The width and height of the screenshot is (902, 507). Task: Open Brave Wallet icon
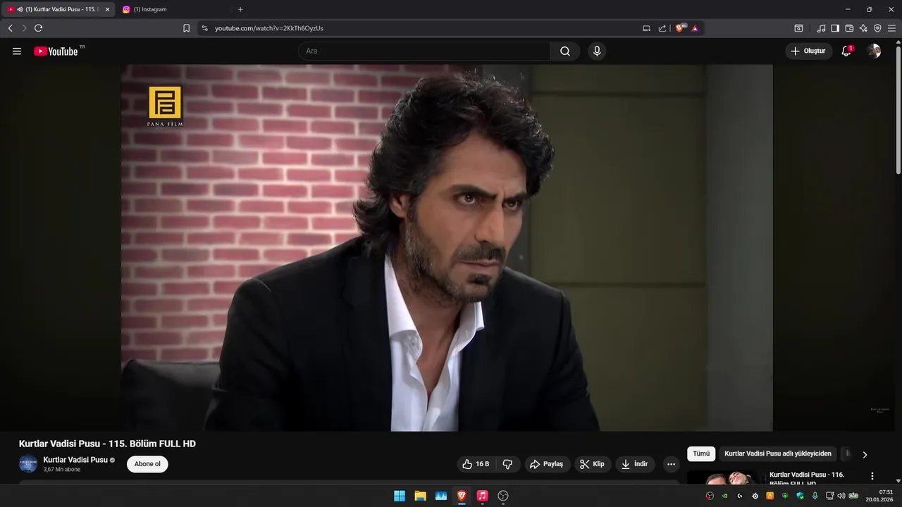click(849, 28)
